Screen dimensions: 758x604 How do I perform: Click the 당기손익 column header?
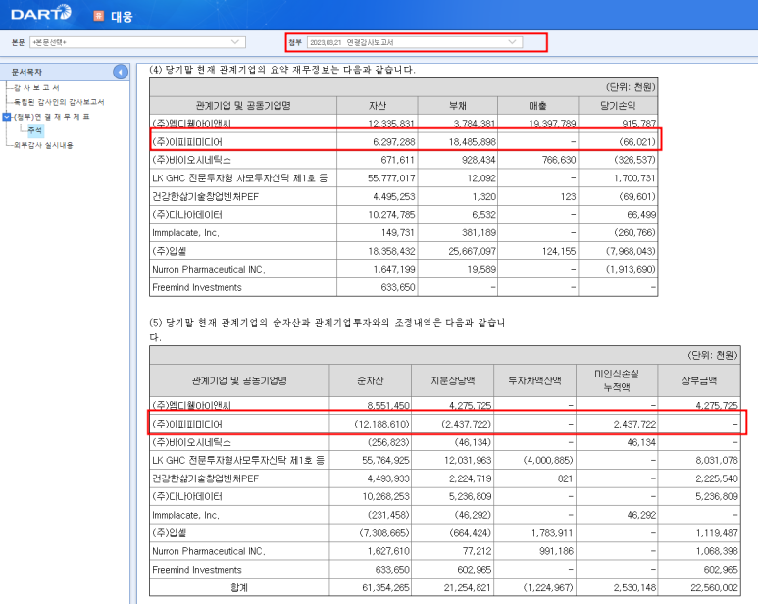(618, 105)
